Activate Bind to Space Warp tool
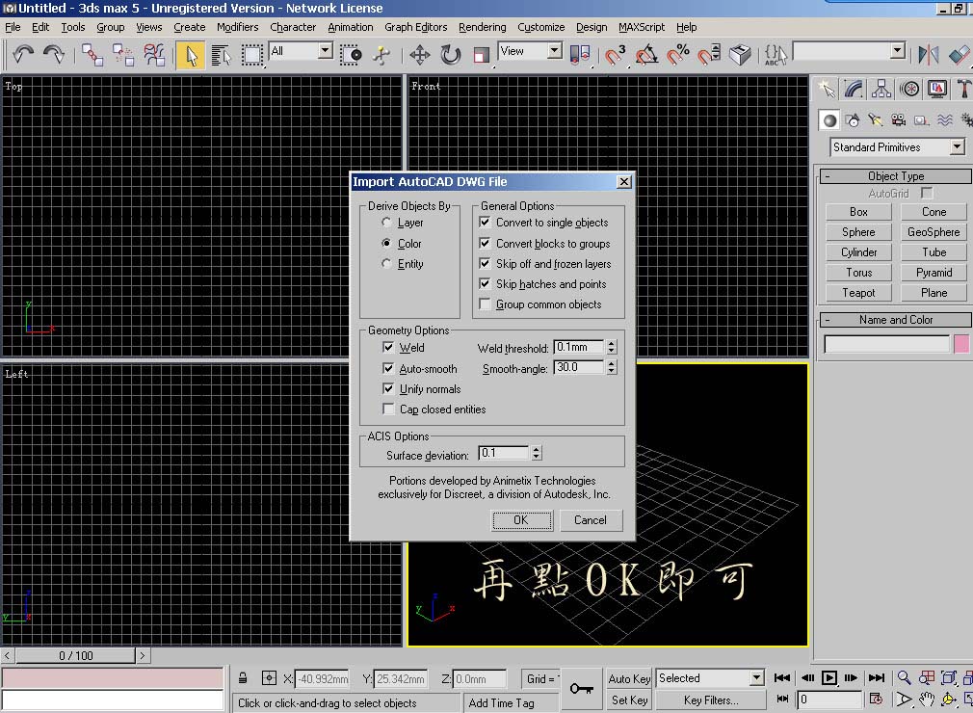Viewport: 973px width, 713px height. tap(154, 55)
